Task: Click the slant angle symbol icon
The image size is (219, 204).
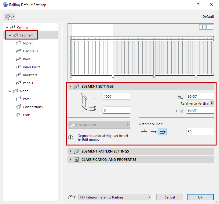Action: (180, 96)
